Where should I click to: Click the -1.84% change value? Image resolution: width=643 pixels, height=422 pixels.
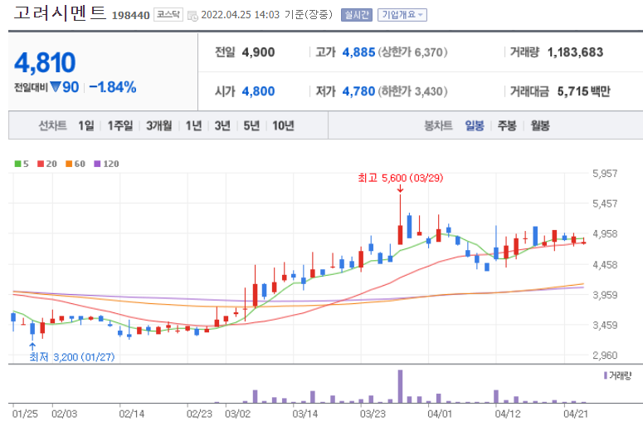113,87
